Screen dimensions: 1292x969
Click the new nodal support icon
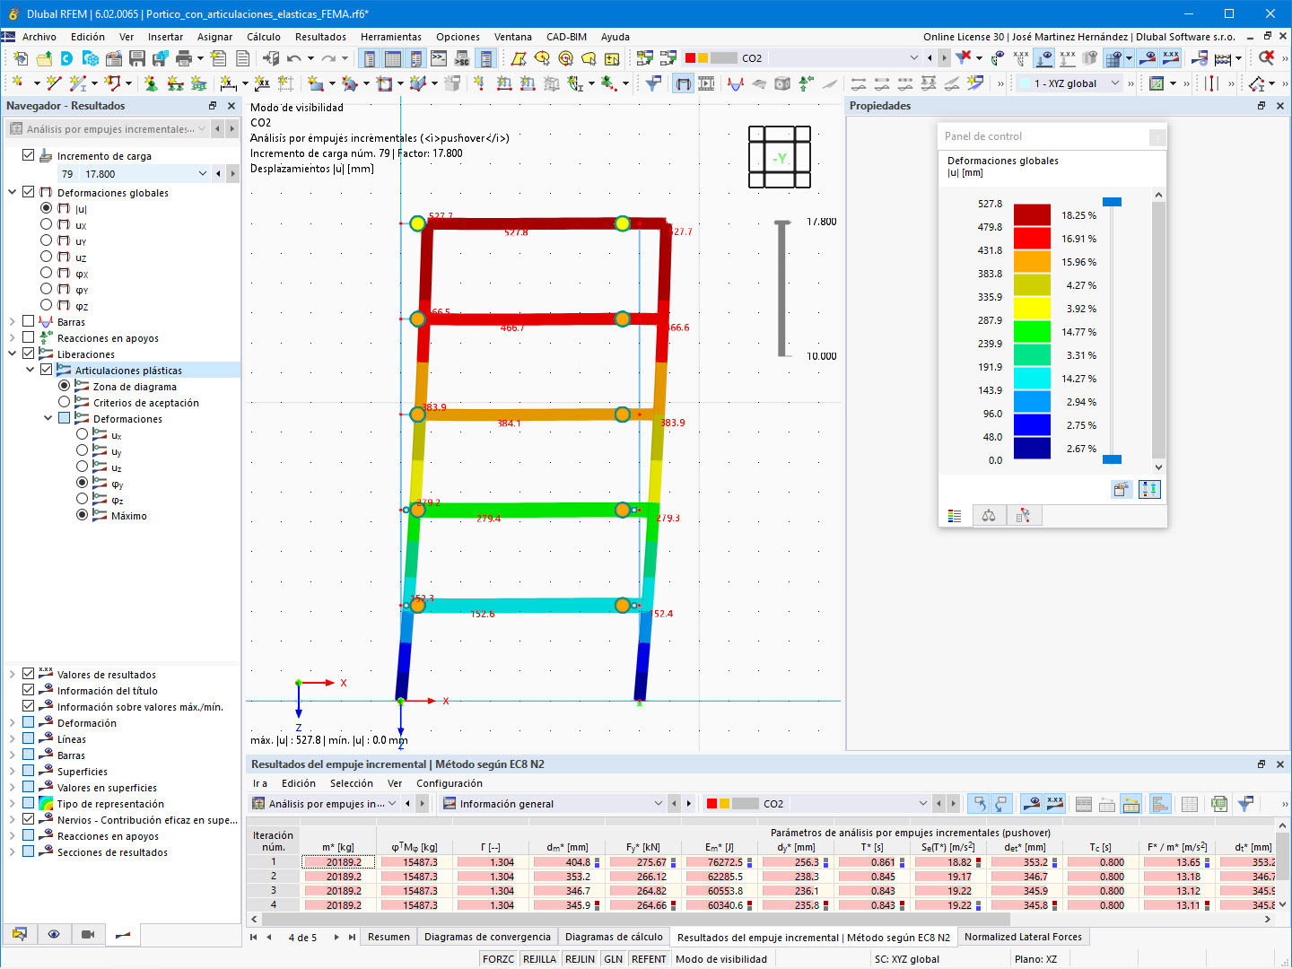pos(151,83)
